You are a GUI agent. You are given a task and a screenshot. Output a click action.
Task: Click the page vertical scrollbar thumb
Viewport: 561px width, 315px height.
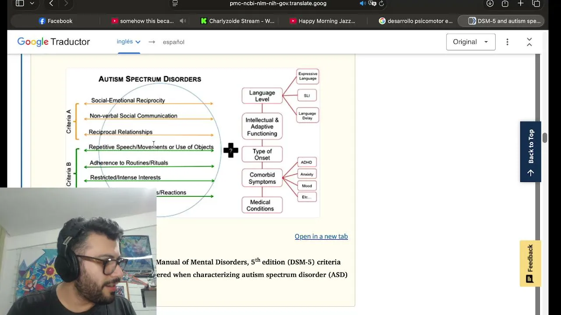coord(544,138)
